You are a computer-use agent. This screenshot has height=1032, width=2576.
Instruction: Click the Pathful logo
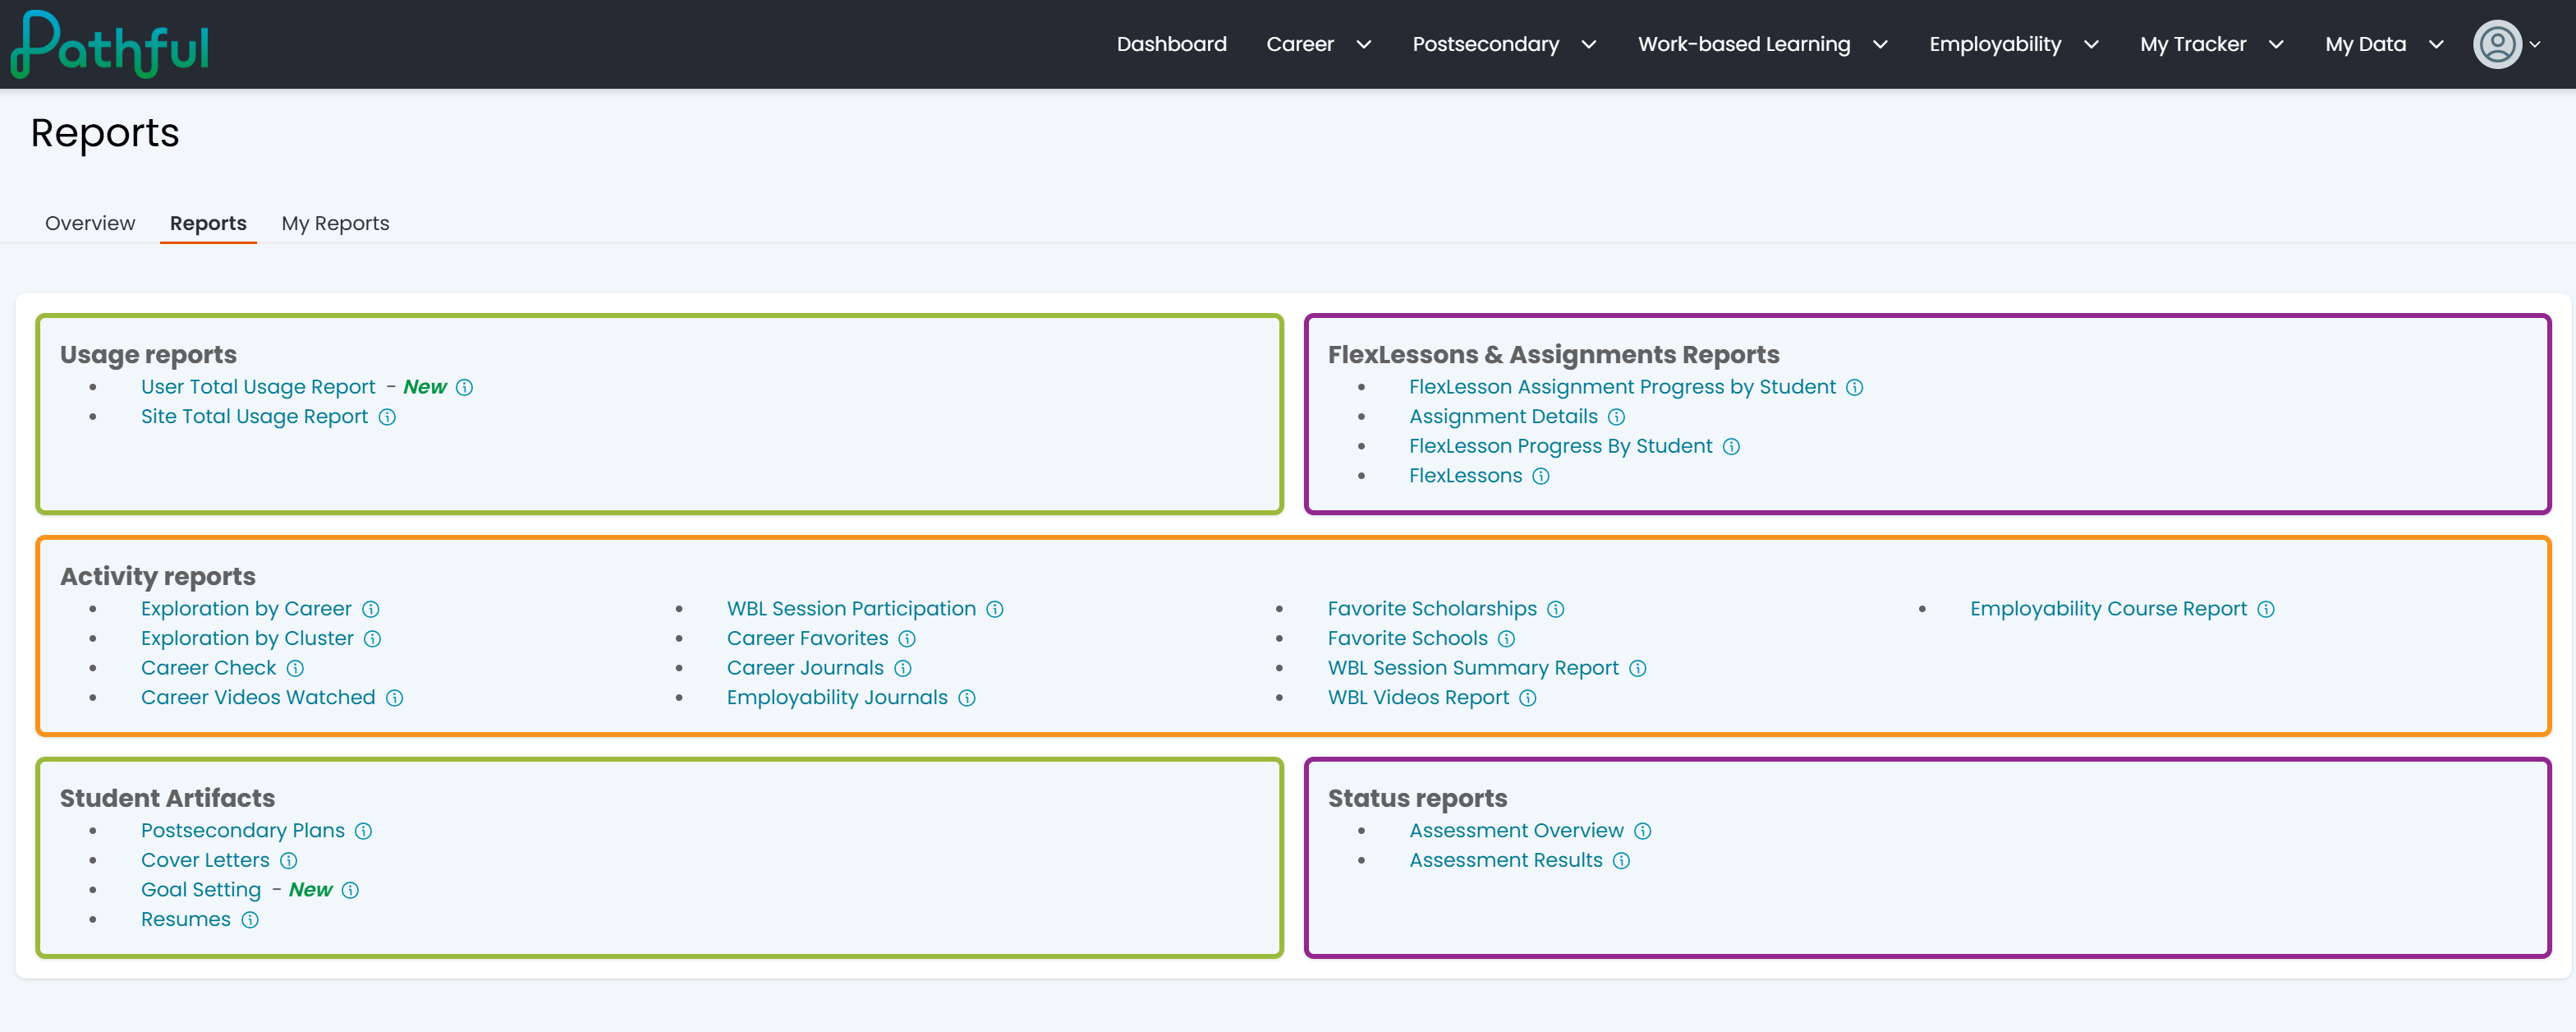point(109,45)
